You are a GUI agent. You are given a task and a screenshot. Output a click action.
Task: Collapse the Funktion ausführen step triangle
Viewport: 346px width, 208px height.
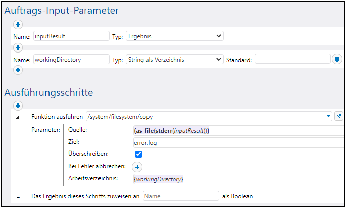[18, 117]
